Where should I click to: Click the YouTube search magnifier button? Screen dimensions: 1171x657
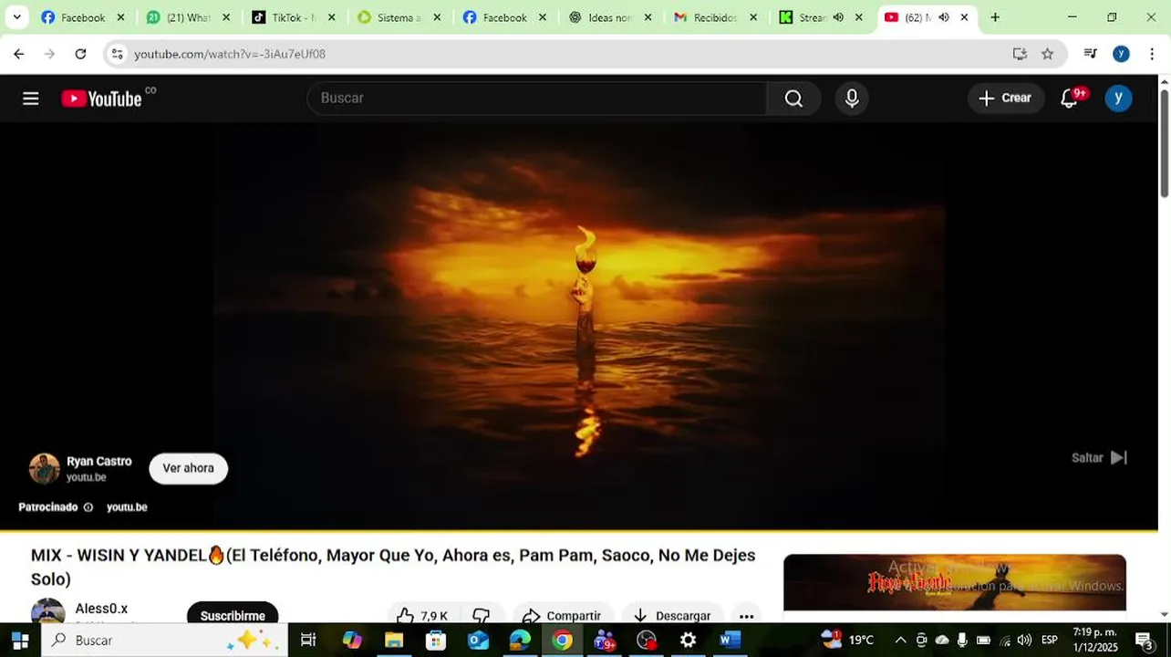pyautogui.click(x=793, y=99)
